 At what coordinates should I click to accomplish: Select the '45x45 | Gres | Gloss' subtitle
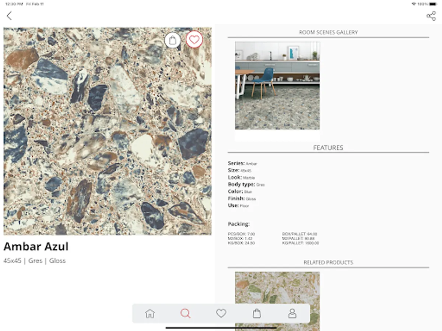click(35, 261)
